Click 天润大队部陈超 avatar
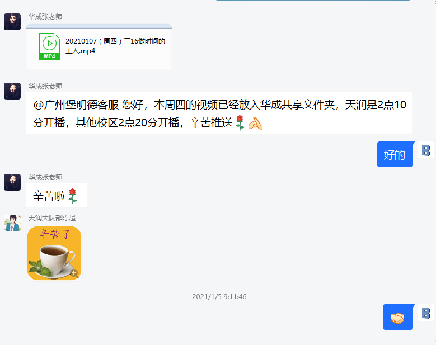436x345 pixels. tap(12, 223)
